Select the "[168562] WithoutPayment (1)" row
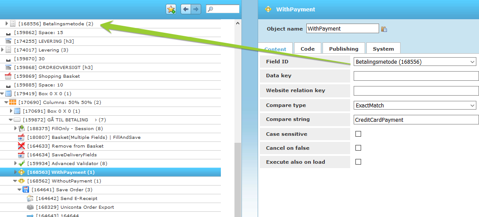 click(x=110, y=181)
